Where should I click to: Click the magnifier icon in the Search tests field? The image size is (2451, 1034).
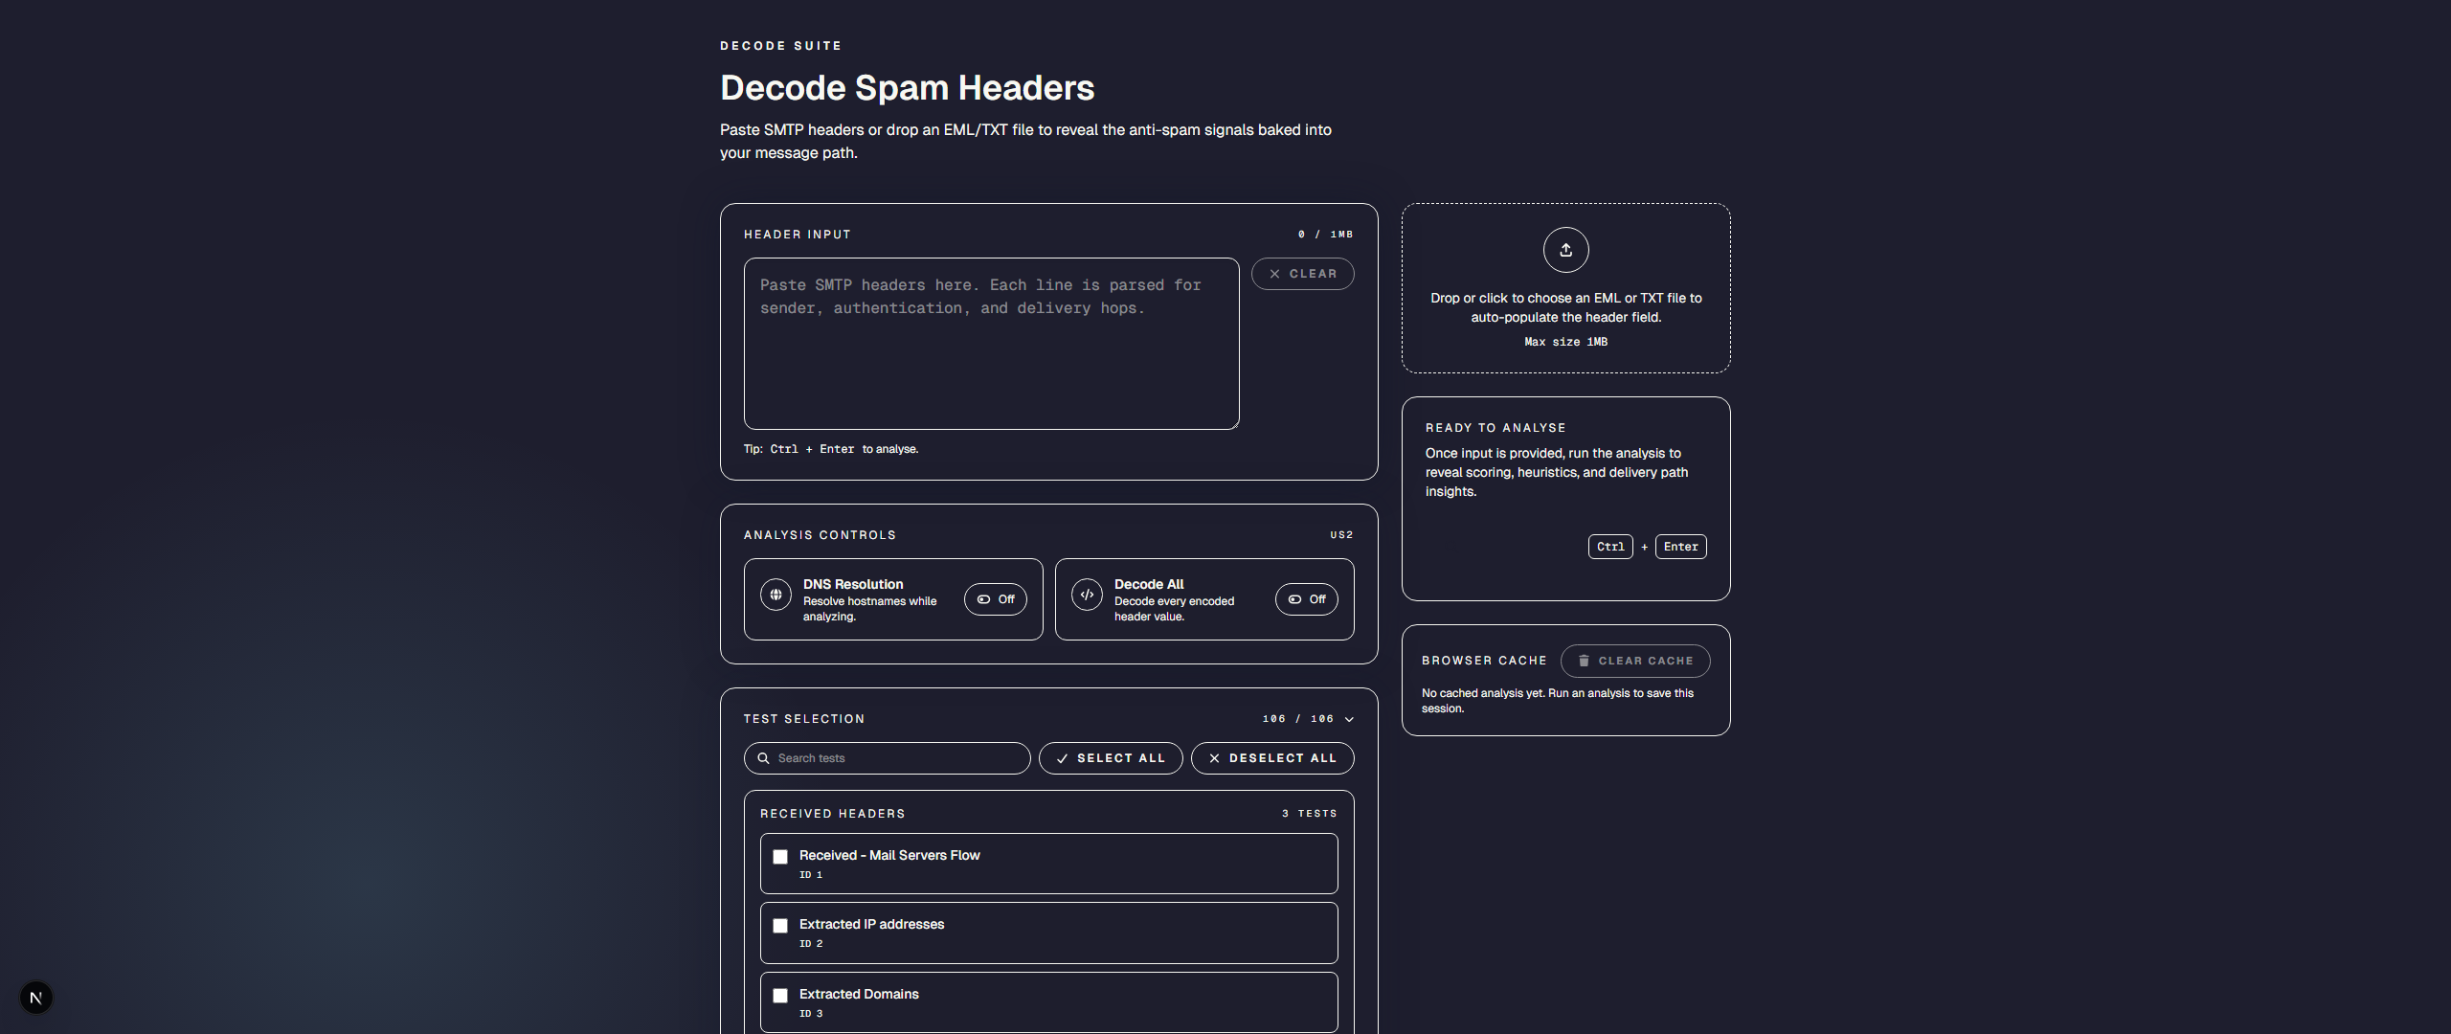point(763,758)
